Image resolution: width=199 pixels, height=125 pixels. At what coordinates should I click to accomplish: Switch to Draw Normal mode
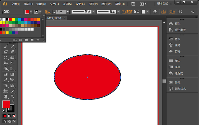tap(5, 121)
